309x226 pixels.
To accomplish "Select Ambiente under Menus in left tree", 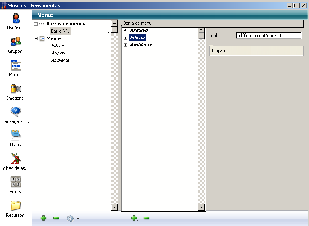I will point(60,60).
